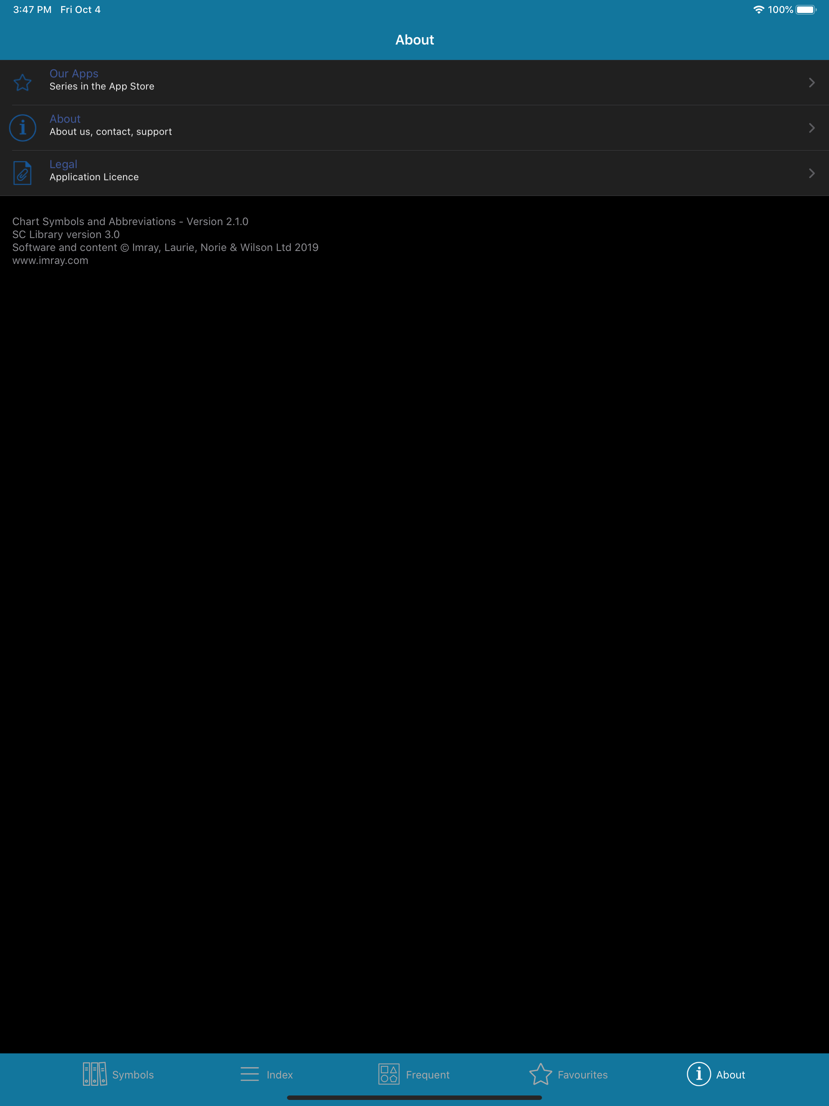Tap the paperclip document icon for Legal
This screenshot has height=1106, width=829.
tap(23, 173)
